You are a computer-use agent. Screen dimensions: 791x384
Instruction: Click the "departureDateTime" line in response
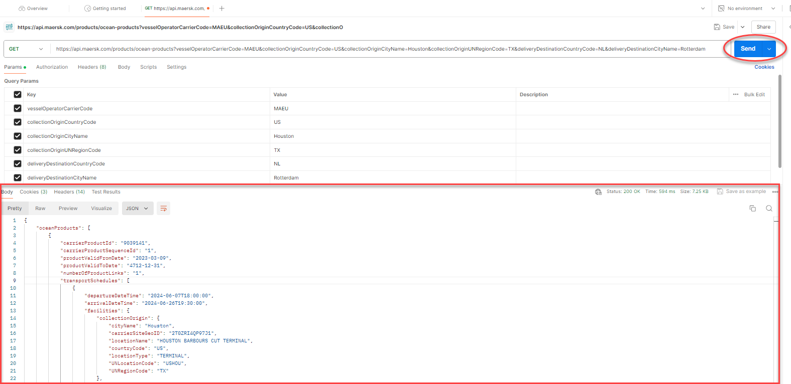[x=149, y=296]
